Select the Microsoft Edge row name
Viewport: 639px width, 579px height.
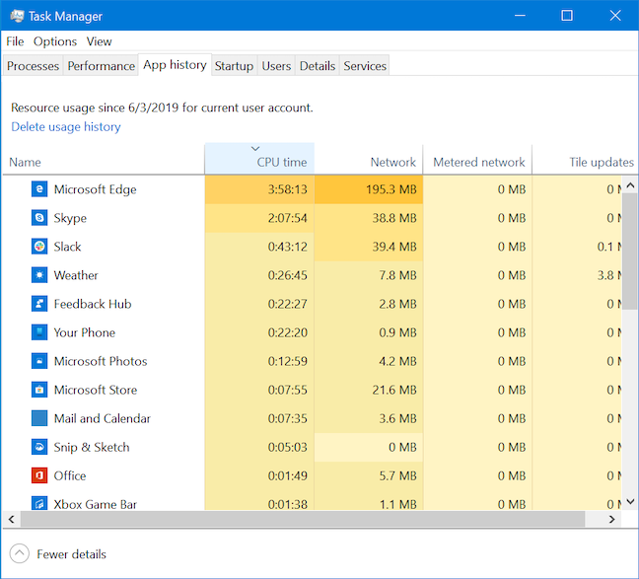[x=95, y=189]
